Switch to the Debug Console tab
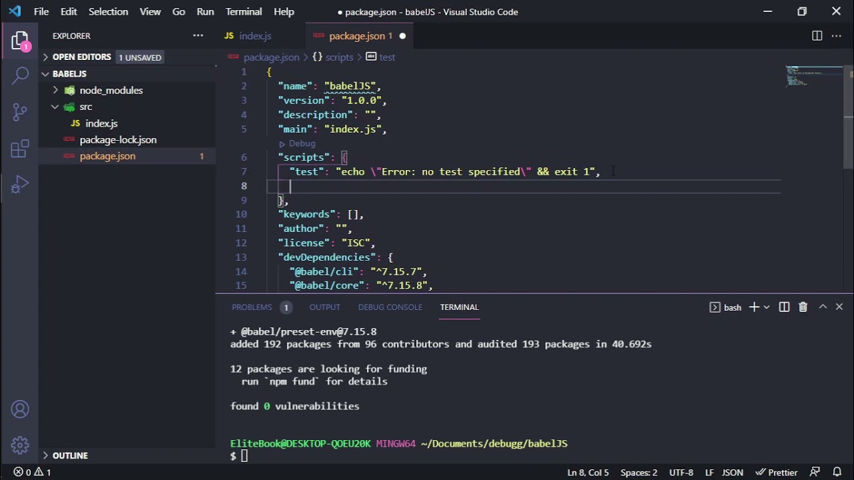The height and width of the screenshot is (480, 854). (390, 307)
